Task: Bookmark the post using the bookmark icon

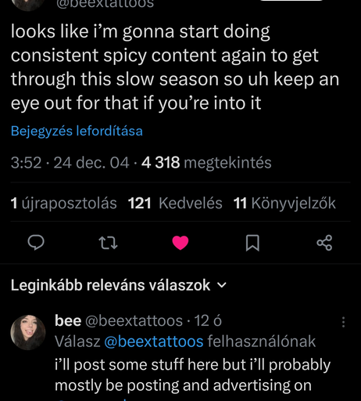Action: [x=252, y=243]
